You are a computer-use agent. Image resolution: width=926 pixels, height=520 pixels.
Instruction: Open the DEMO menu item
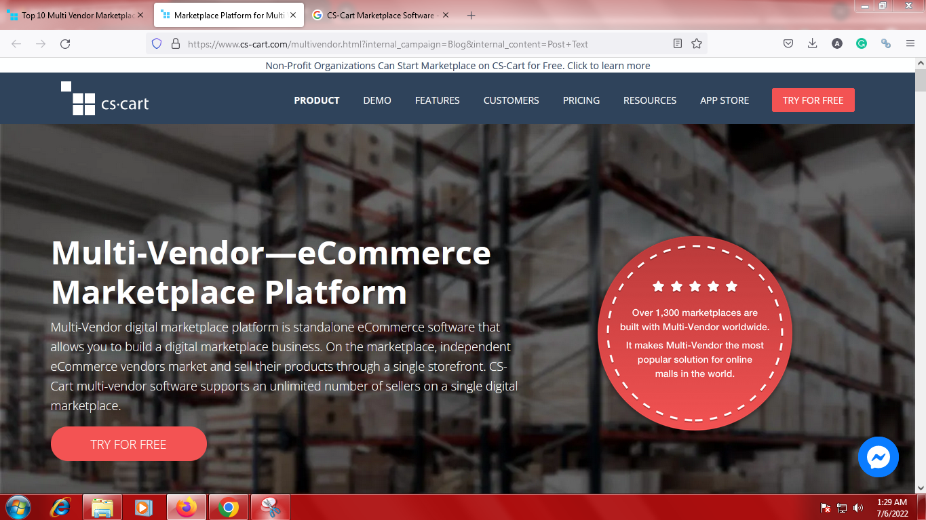tap(377, 100)
